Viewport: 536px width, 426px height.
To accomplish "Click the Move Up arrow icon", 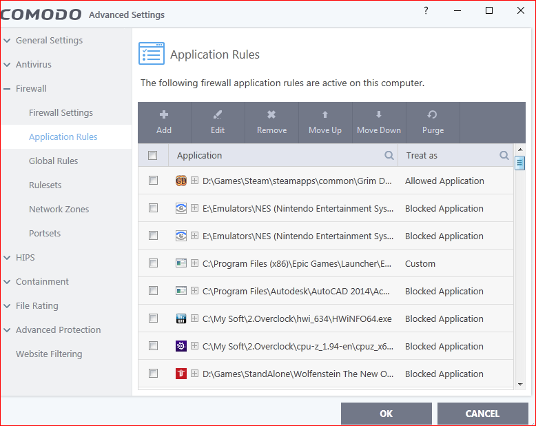I will (x=325, y=115).
